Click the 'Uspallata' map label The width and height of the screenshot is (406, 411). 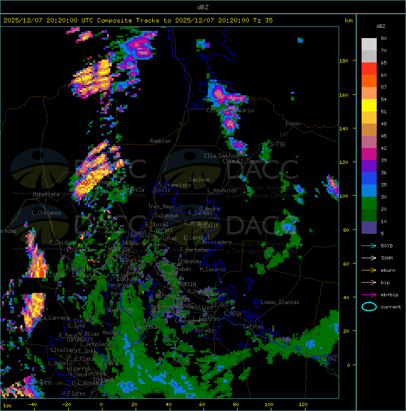[x=46, y=194]
